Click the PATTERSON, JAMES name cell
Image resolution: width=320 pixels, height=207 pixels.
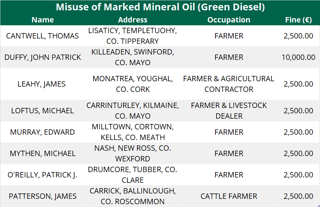coord(43,196)
